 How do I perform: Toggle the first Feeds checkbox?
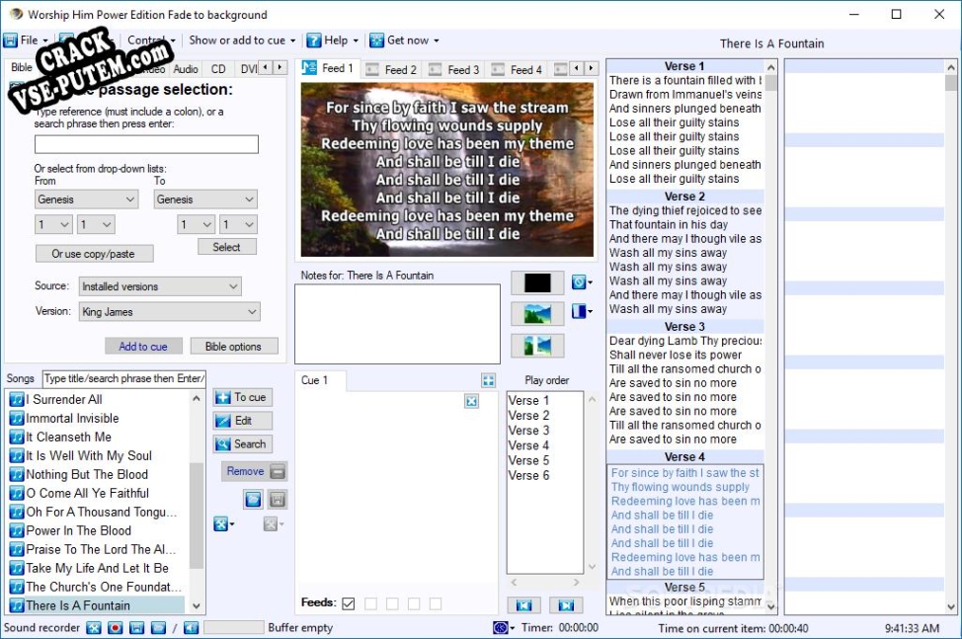click(349, 603)
